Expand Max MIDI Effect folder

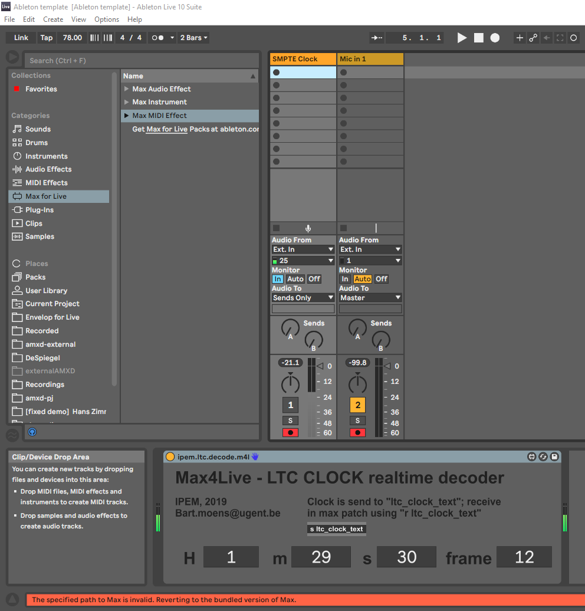126,116
